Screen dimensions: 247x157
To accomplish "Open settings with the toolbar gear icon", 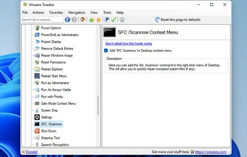I will point(122,20).
